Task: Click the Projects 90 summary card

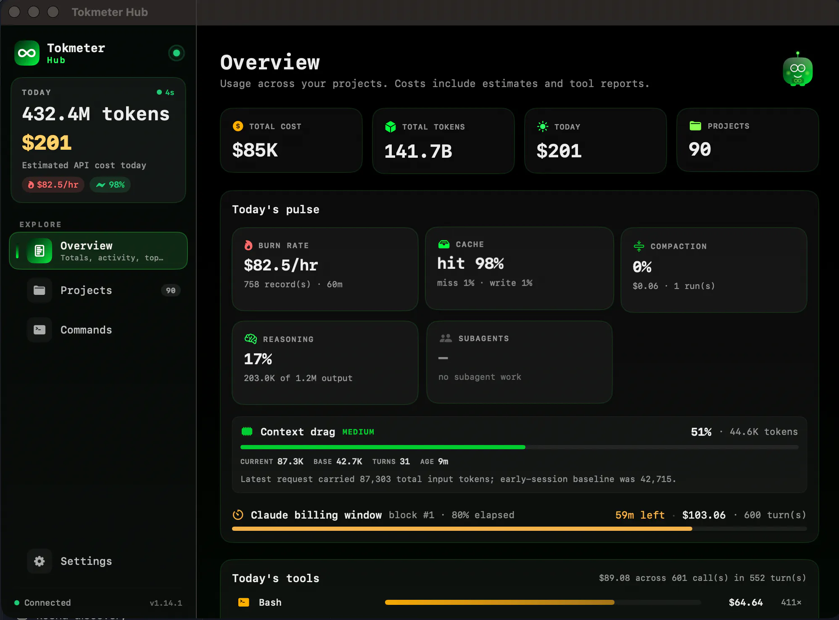Action: (x=748, y=140)
